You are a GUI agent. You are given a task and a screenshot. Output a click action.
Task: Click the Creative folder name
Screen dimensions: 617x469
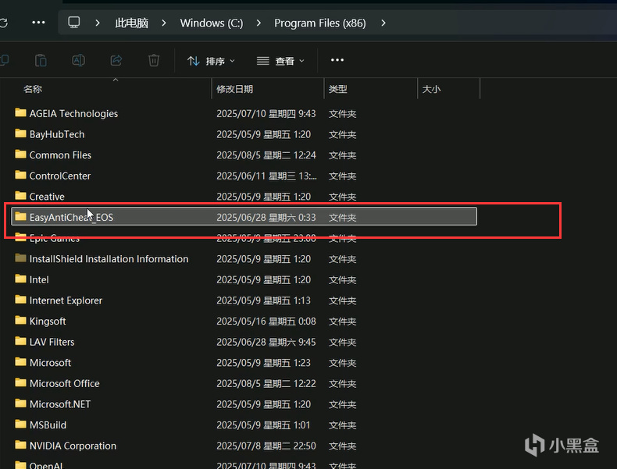point(47,197)
